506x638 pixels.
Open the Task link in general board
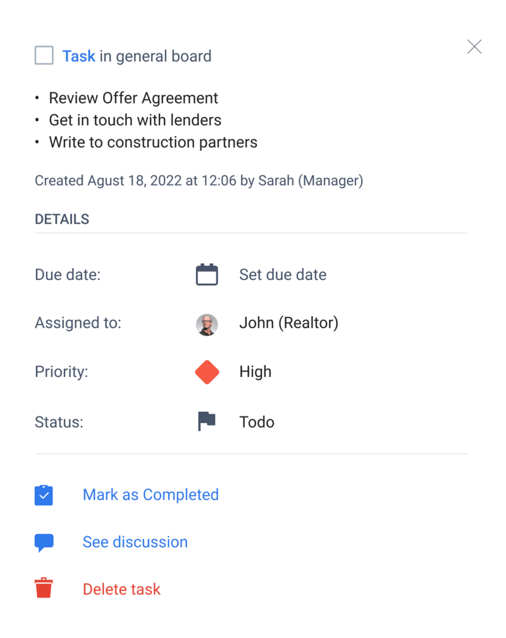[x=79, y=56]
